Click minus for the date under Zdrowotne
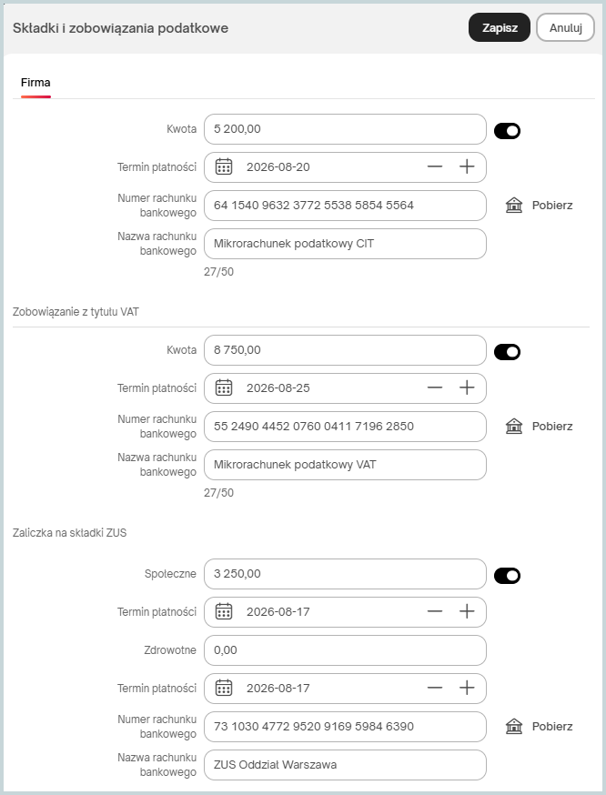606x795 pixels. point(435,688)
